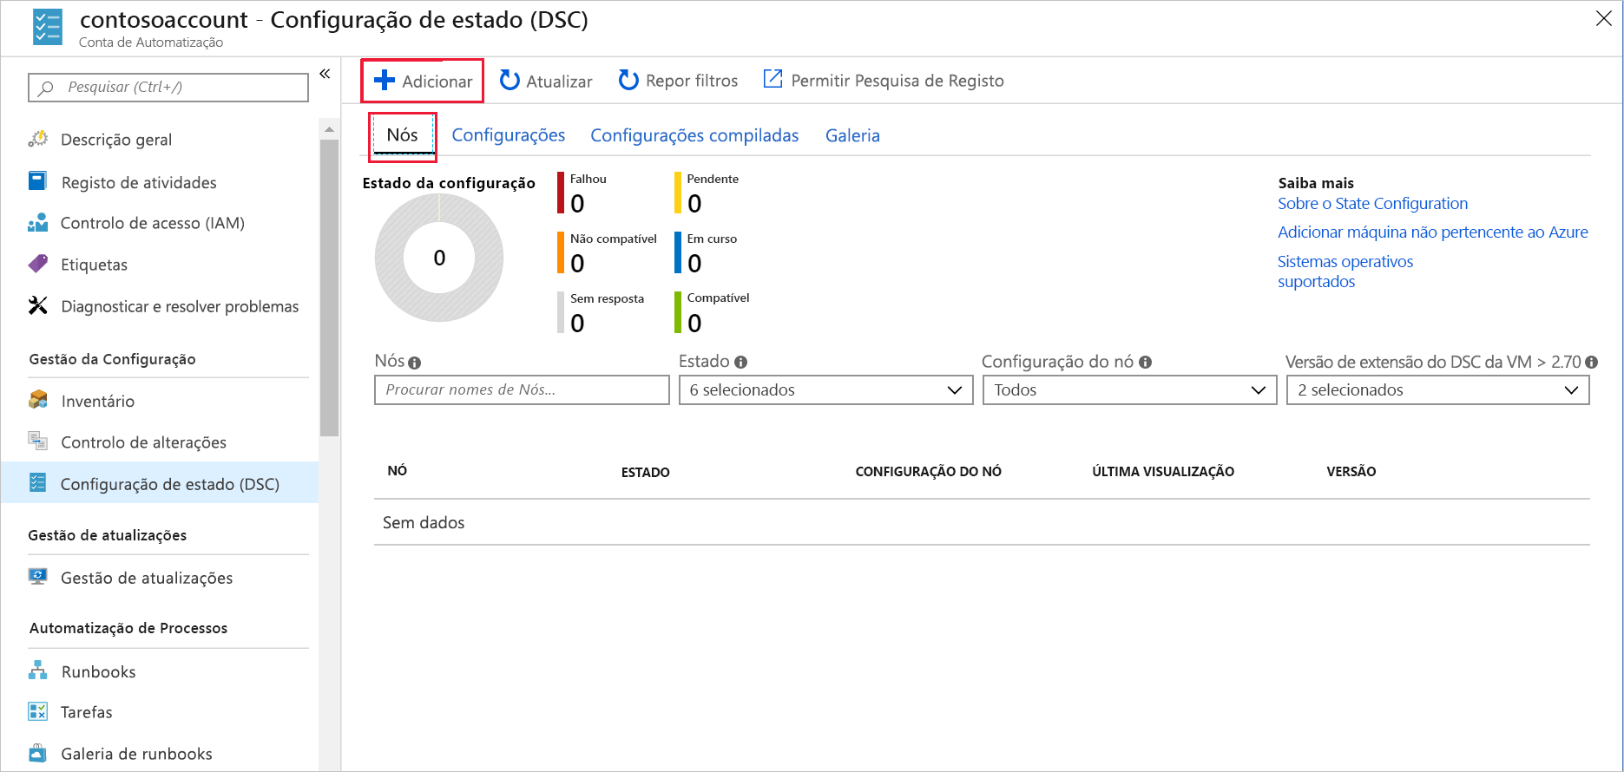
Task: Click the Atualizar refresh icon
Action: coord(510,81)
